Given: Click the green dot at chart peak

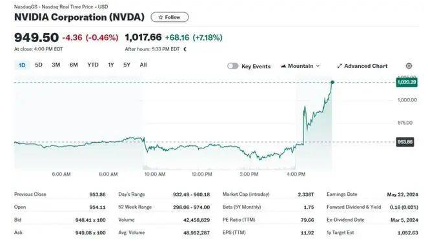Looking at the screenshot, I should click(332, 82).
